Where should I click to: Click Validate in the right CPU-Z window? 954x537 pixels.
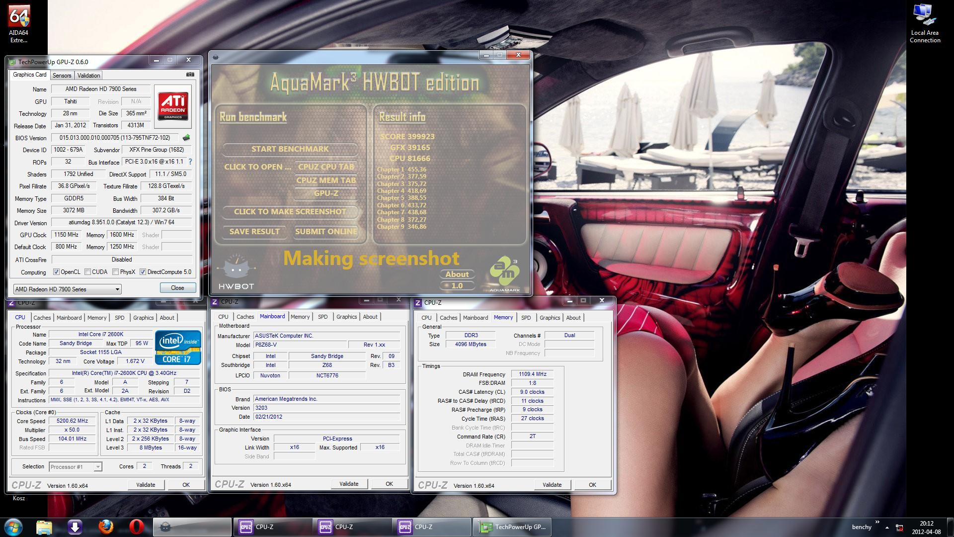coord(552,485)
